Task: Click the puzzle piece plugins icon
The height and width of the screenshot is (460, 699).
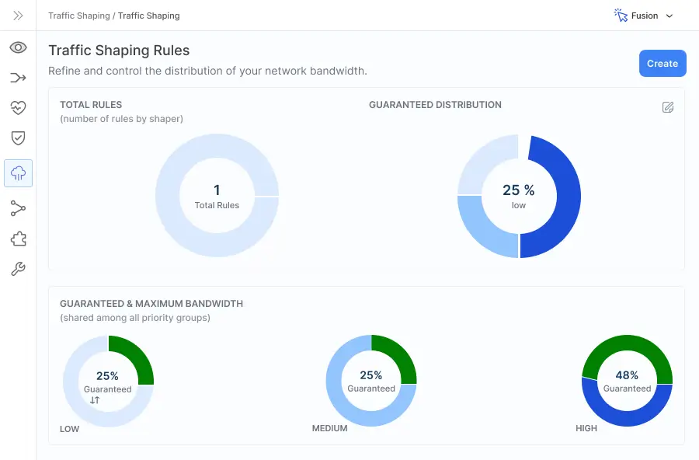Action: 18,239
